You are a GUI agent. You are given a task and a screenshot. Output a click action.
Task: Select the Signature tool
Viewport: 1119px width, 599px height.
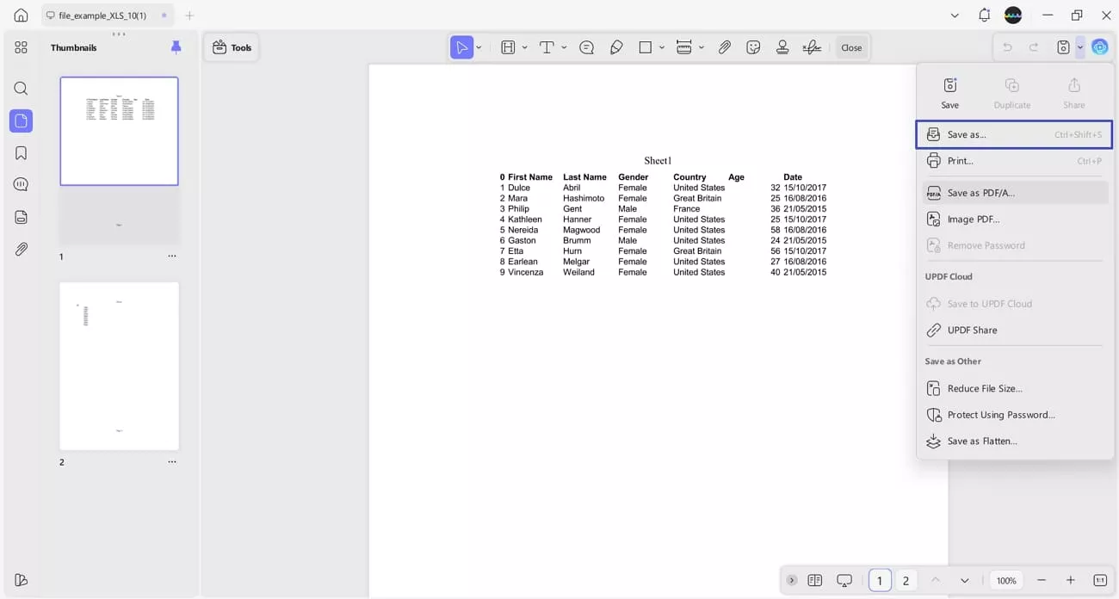(x=812, y=47)
